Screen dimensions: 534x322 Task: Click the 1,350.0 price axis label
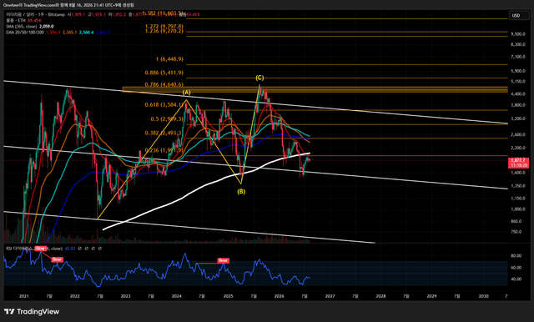pyautogui.click(x=518, y=186)
